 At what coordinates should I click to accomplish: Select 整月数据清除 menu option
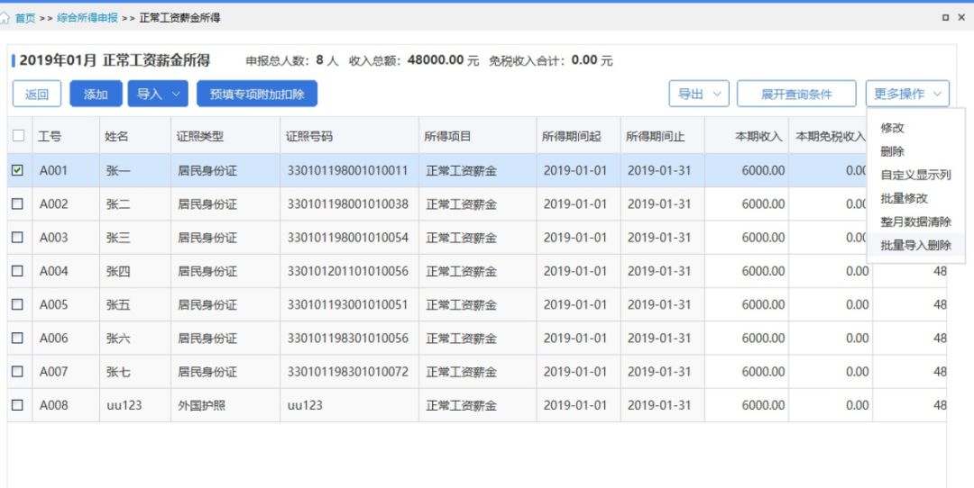pyautogui.click(x=915, y=222)
